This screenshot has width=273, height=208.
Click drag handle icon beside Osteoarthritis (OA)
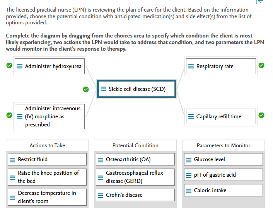click(x=101, y=160)
